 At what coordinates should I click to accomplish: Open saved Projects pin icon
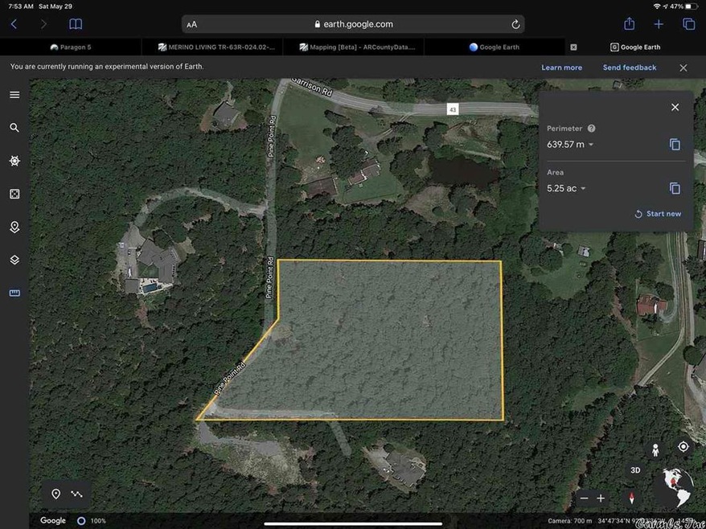click(14, 226)
